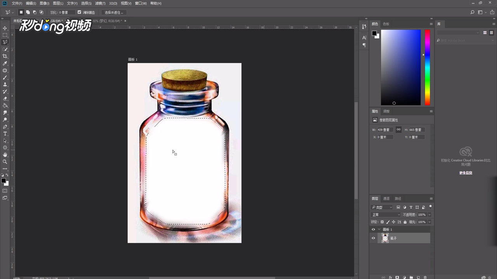Open the 文件(F) menu
Viewport: 497px width, 279px height.
[17, 3]
